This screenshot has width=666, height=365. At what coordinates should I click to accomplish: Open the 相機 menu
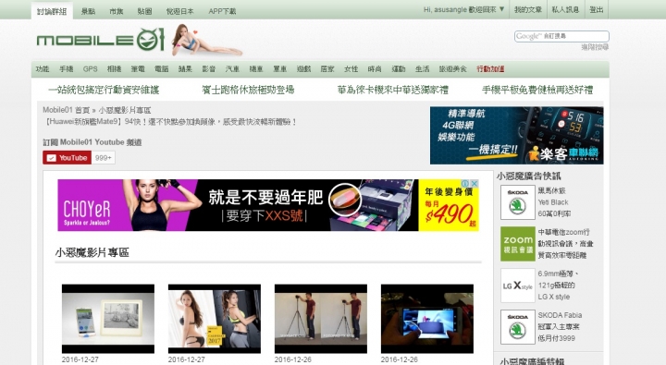[115, 68]
